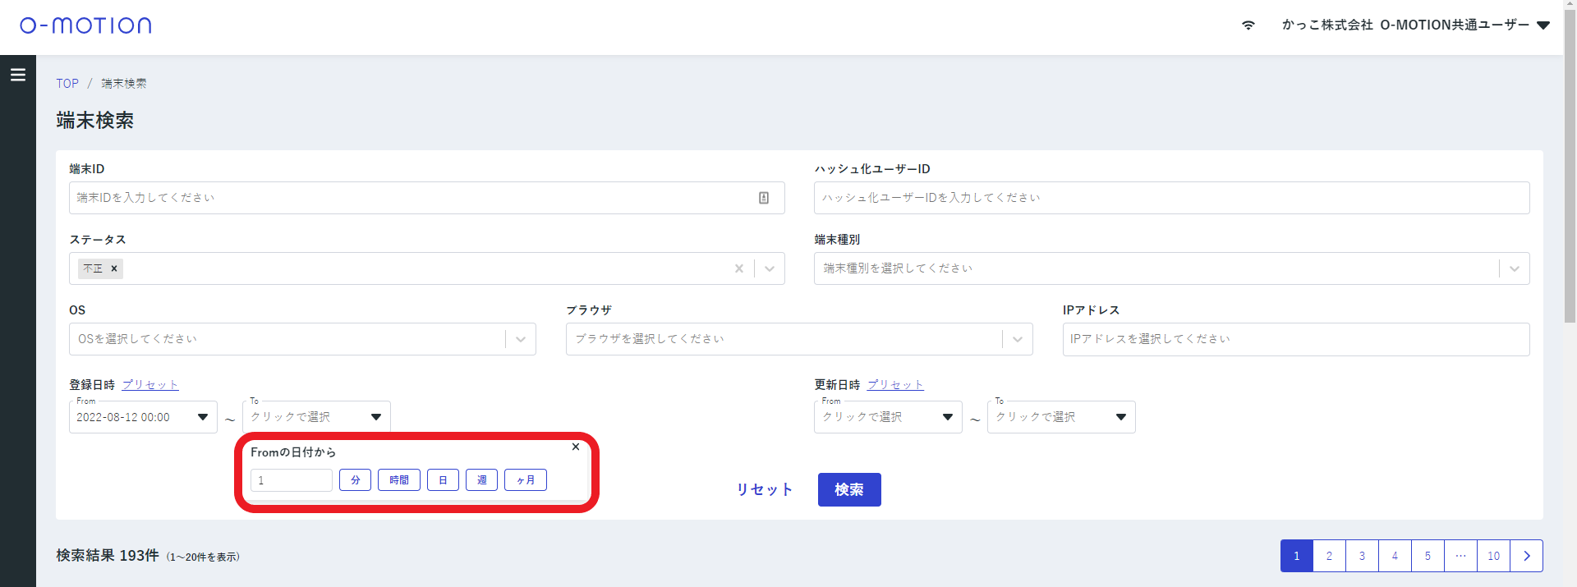The width and height of the screenshot is (1577, 587).
Task: Click the 検索結果 193件 text
Action: click(108, 556)
